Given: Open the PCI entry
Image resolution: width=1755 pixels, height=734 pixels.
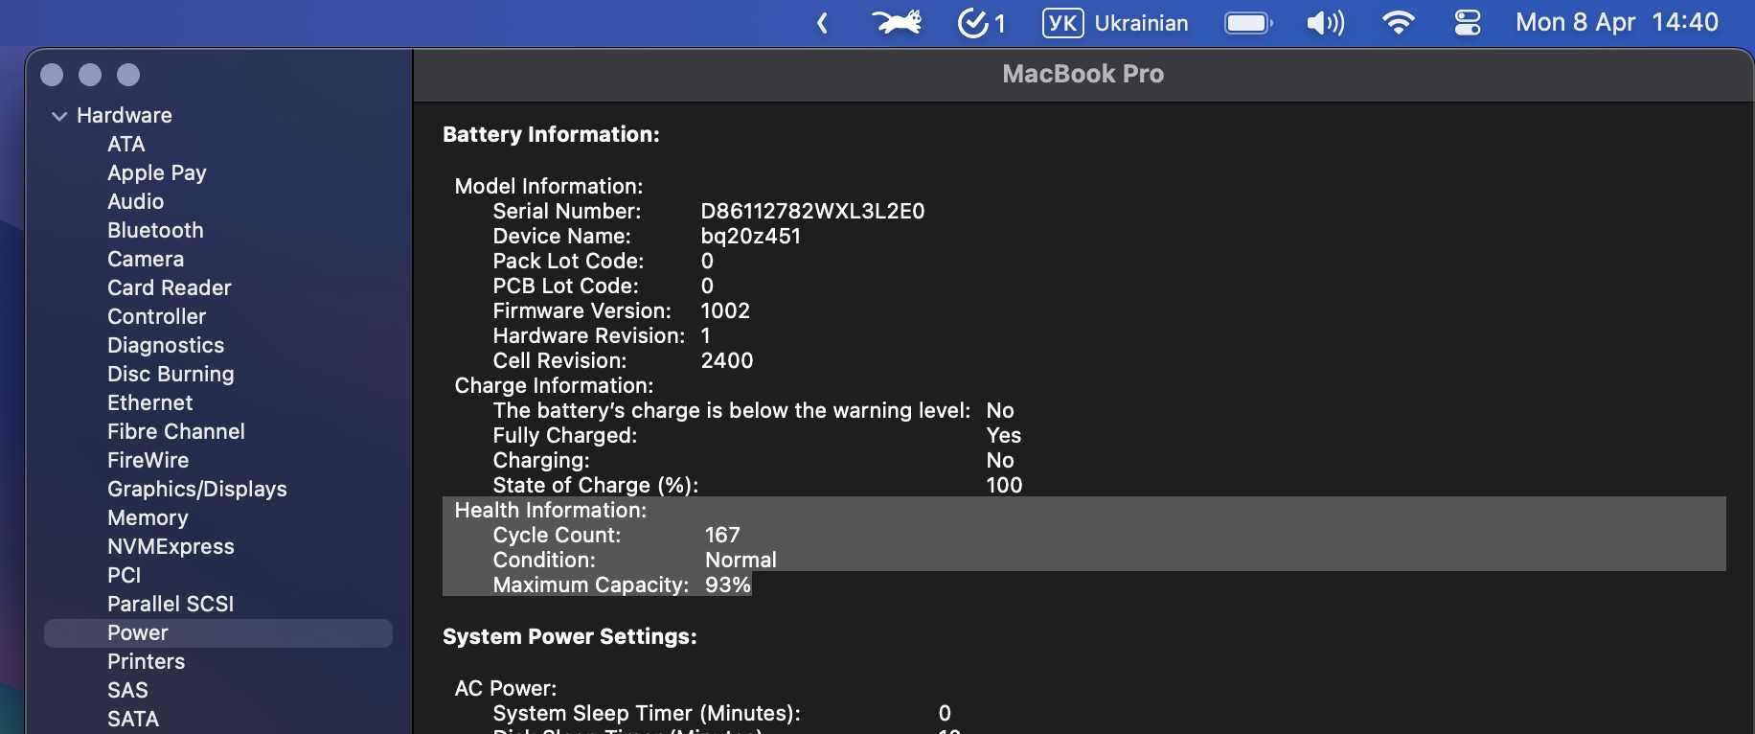Looking at the screenshot, I should tap(124, 575).
